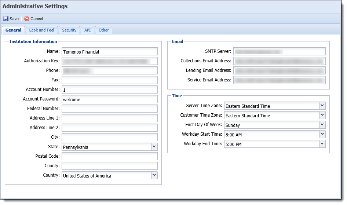Click the City input field
This screenshot has width=347, height=205.
click(x=110, y=137)
